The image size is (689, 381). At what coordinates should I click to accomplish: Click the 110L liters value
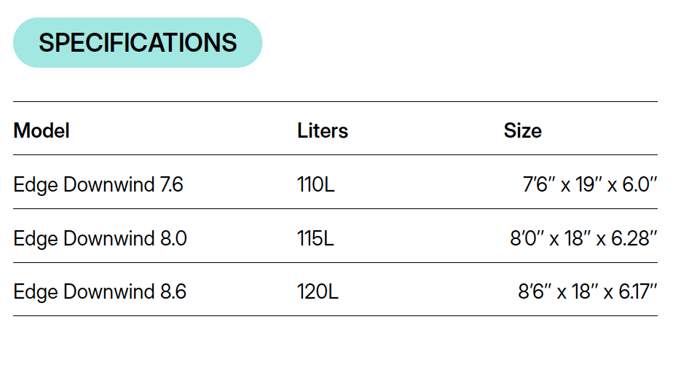[316, 185]
